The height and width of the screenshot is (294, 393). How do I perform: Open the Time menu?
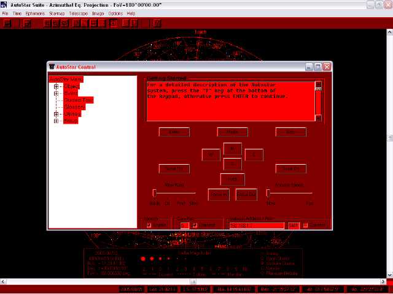[x=17, y=13]
